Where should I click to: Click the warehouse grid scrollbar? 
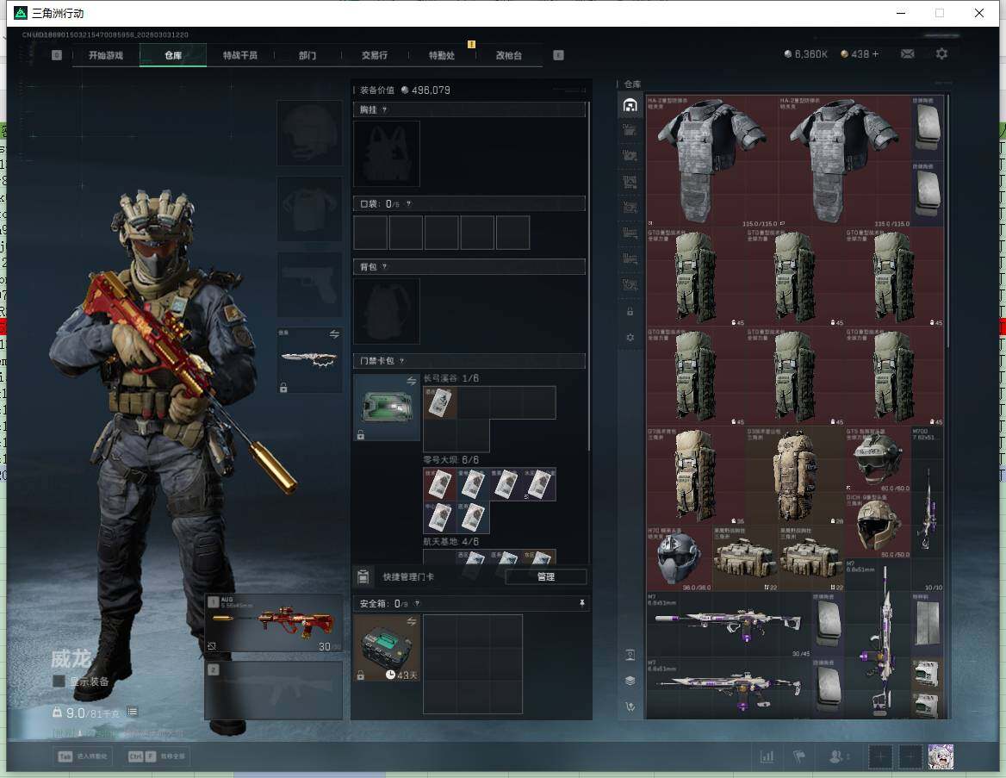pyautogui.click(x=947, y=221)
